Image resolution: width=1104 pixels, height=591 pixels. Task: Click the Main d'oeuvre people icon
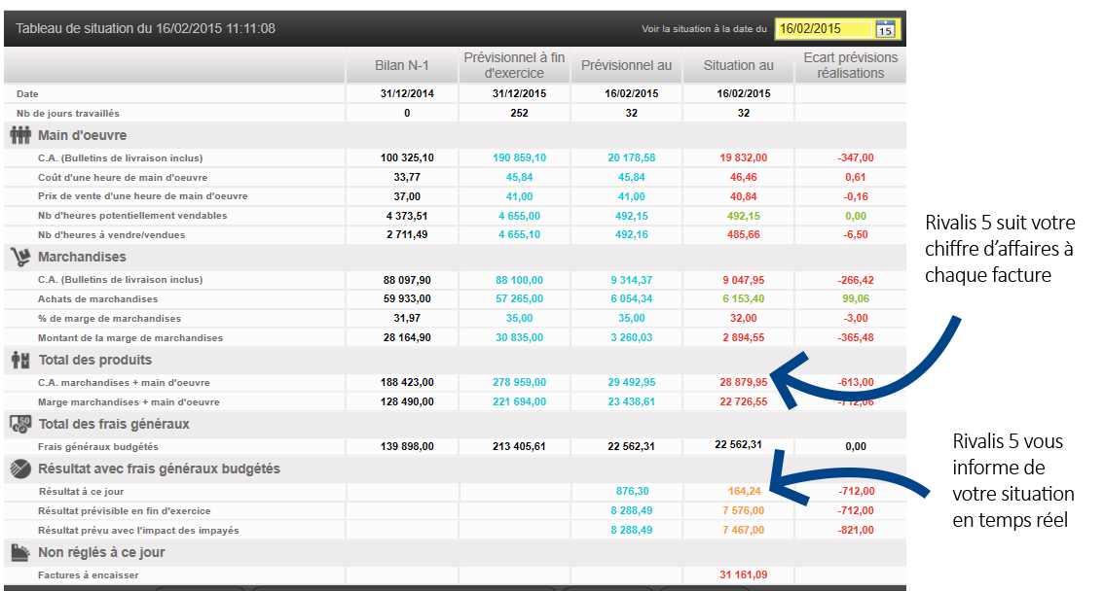click(20, 135)
